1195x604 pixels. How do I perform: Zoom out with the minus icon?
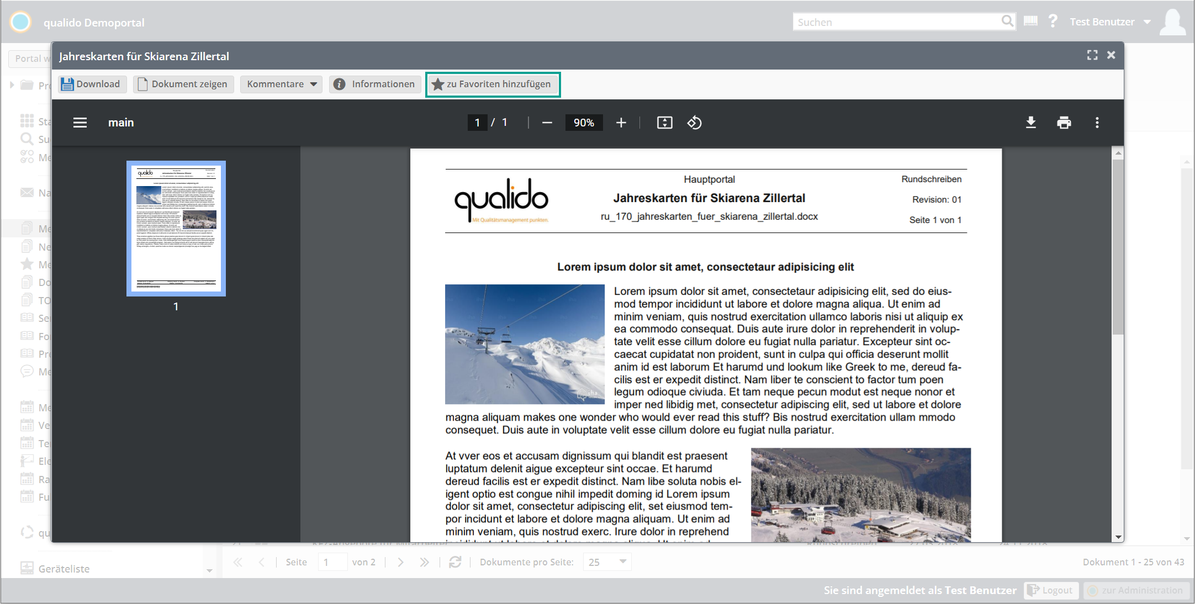(547, 123)
